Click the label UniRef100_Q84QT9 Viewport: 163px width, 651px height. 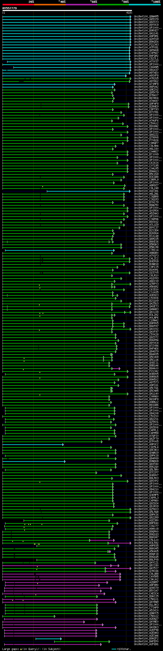[146, 351]
